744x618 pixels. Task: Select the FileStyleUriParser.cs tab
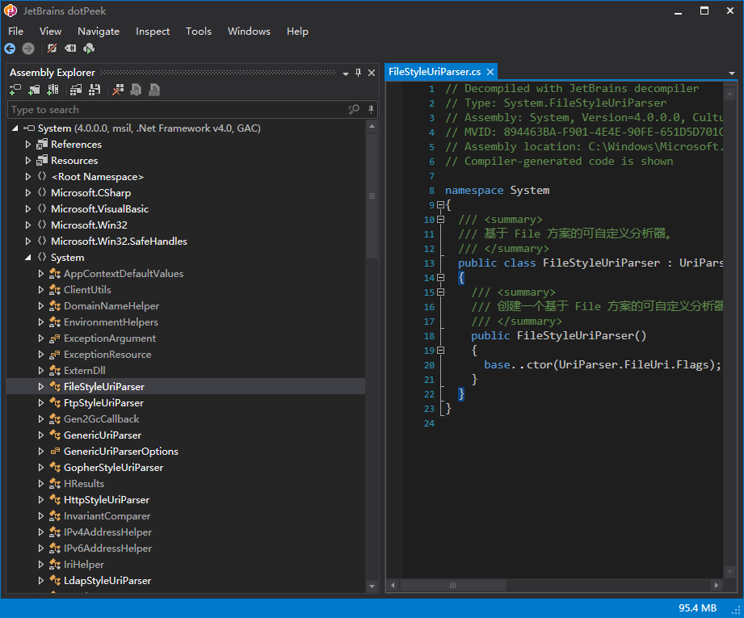434,72
